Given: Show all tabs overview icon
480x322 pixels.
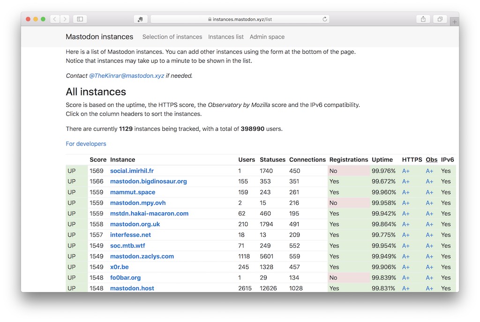Looking at the screenshot, I should (440, 19).
